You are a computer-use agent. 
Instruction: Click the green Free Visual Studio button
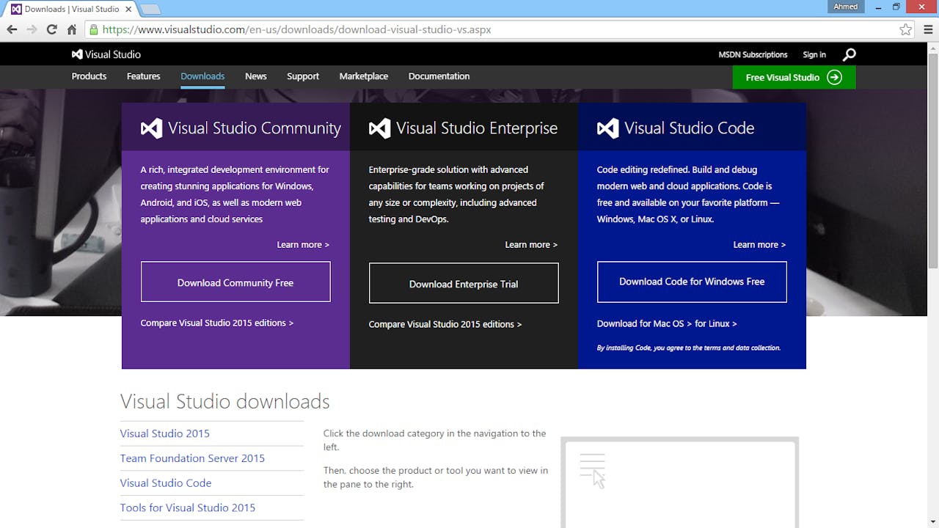[793, 77]
